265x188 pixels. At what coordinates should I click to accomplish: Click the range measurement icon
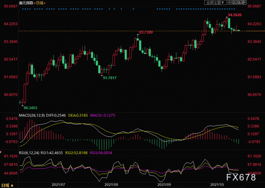(235, 3)
